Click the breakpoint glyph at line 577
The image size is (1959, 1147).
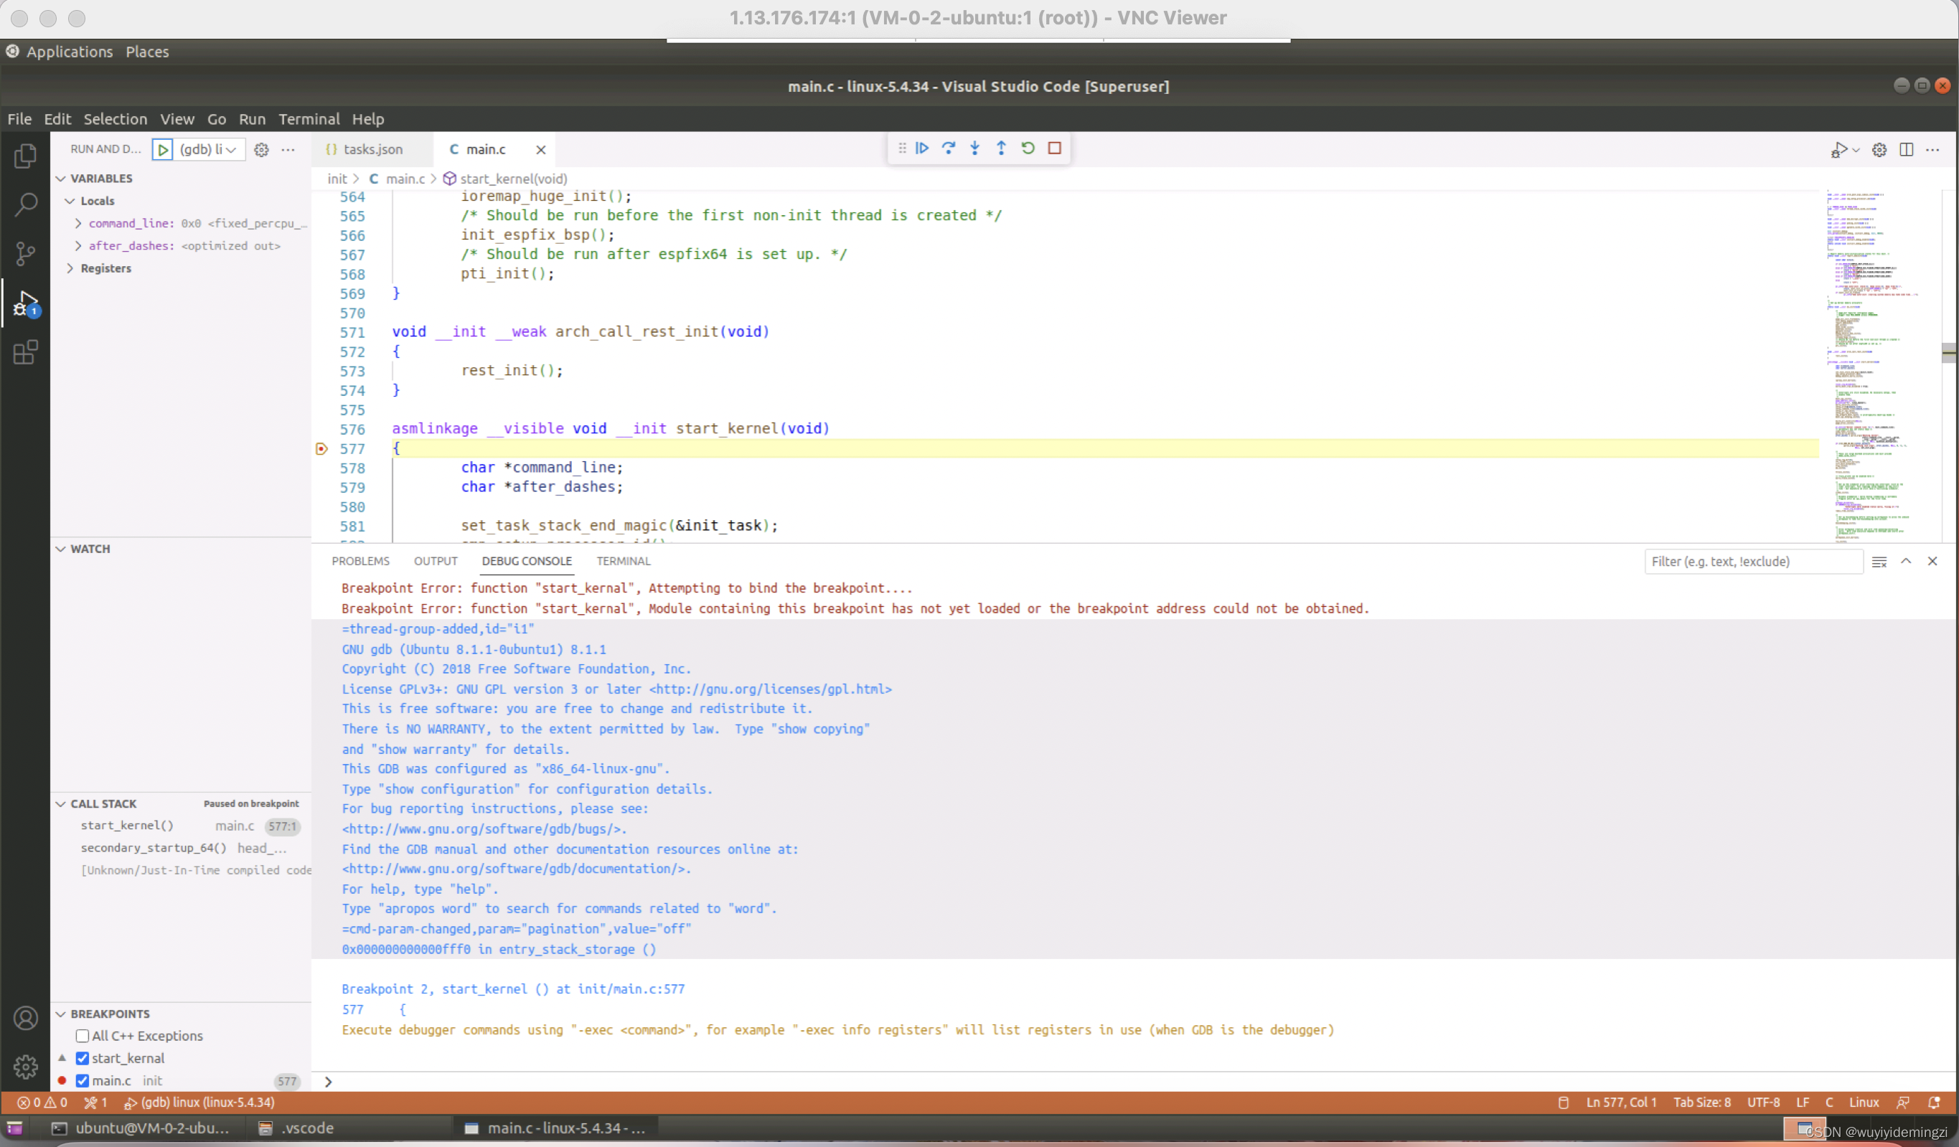click(x=321, y=448)
